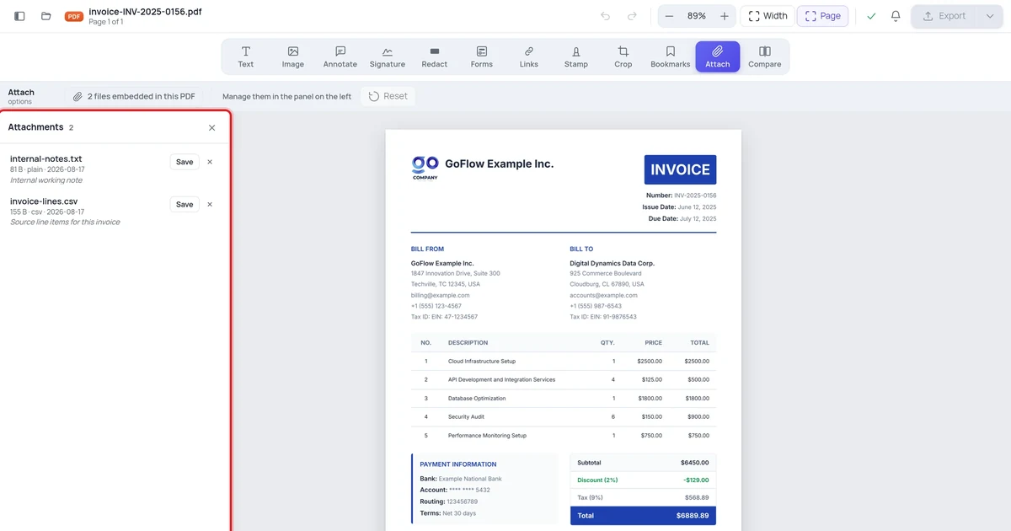Click billing@example.com in Bill From
The image size is (1011, 531).
(x=440, y=295)
